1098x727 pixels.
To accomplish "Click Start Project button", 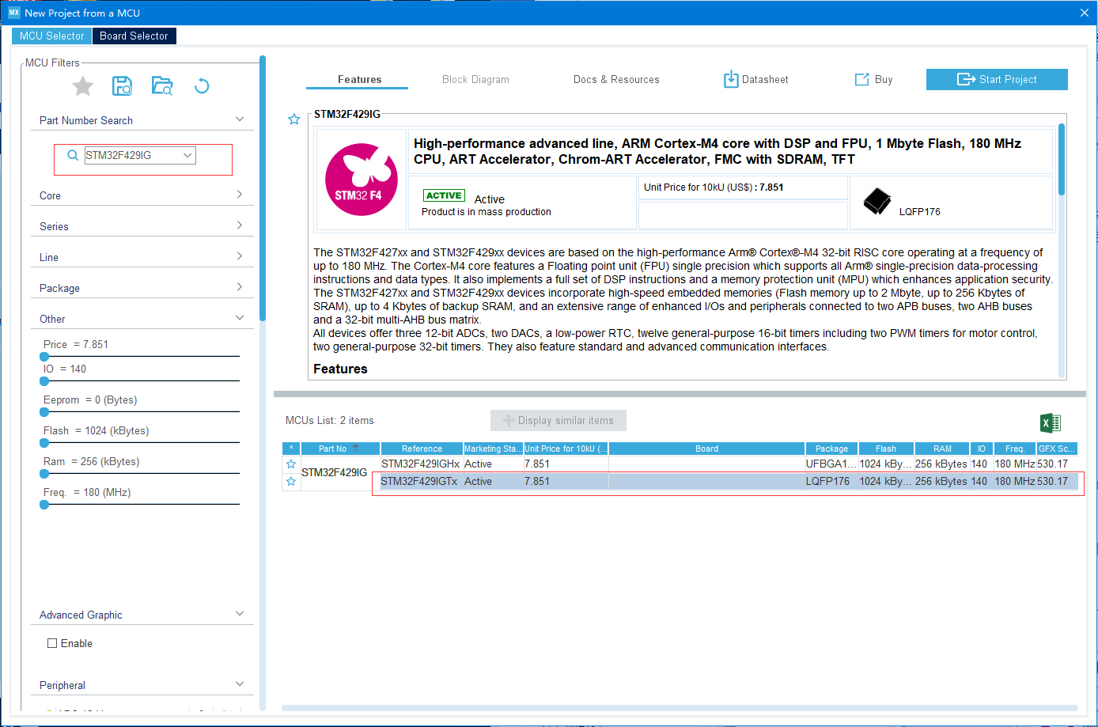I will coord(997,79).
